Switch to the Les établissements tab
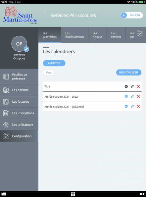146x197 pixels. [74, 35]
